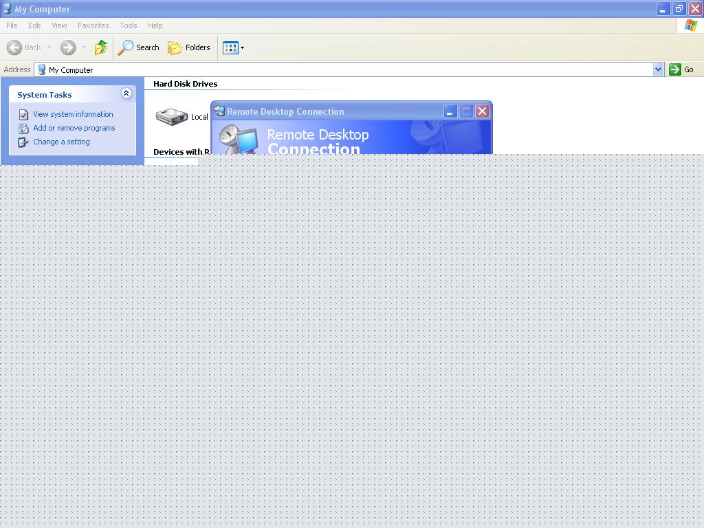Viewport: 704px width, 528px height.
Task: Collapse the System Tasks panel
Action: pyautogui.click(x=126, y=93)
